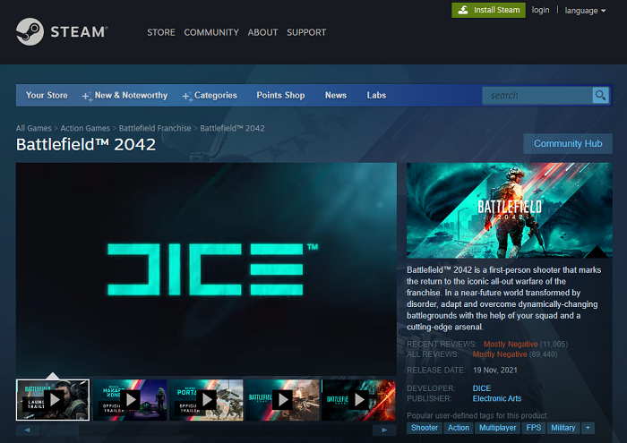Play the Launch Trailer thumbnail
This screenshot has width=627, height=443.
pos(53,399)
